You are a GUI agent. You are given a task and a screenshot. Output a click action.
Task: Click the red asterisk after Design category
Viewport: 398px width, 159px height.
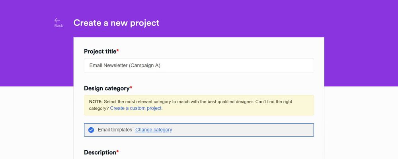pyautogui.click(x=131, y=88)
